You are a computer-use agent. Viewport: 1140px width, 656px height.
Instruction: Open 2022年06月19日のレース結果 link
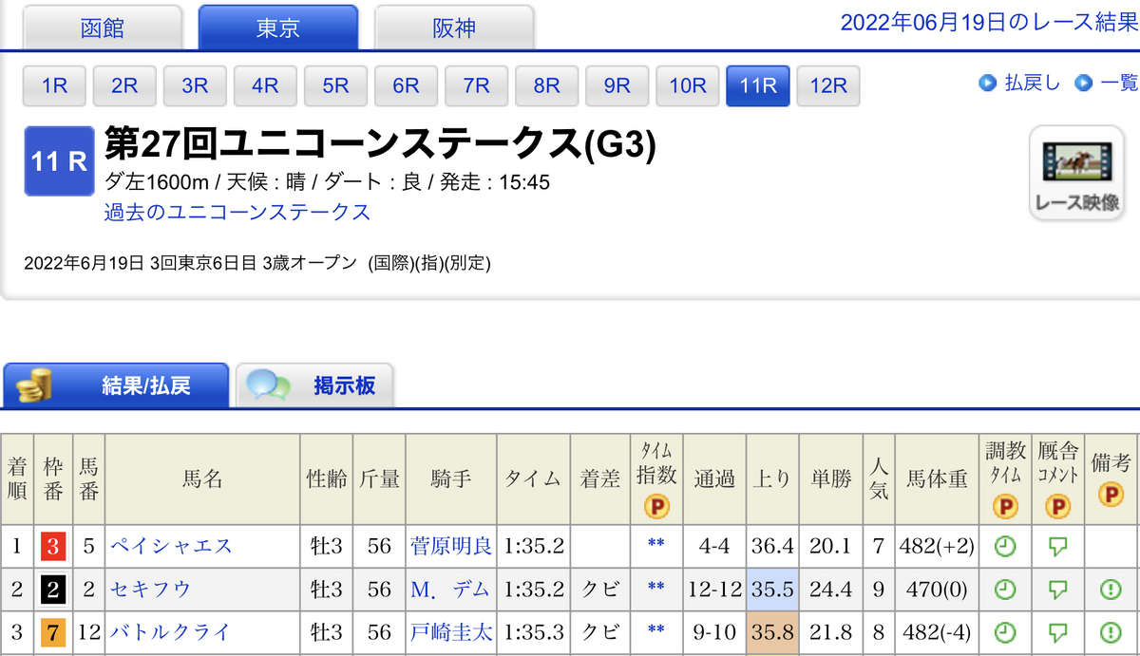[x=989, y=23]
